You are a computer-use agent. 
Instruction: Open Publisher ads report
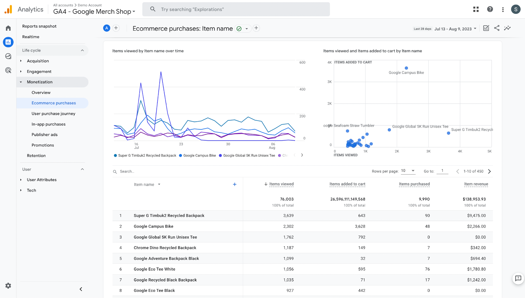click(x=45, y=135)
